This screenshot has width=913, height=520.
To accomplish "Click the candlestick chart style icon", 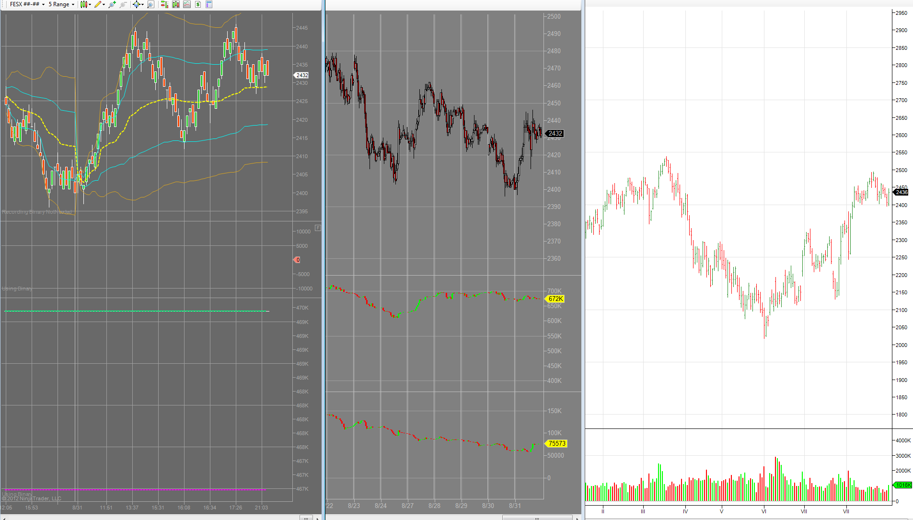I will point(83,4).
